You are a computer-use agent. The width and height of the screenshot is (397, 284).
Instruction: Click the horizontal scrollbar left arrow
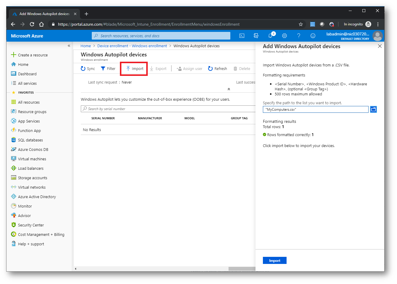coord(75,269)
